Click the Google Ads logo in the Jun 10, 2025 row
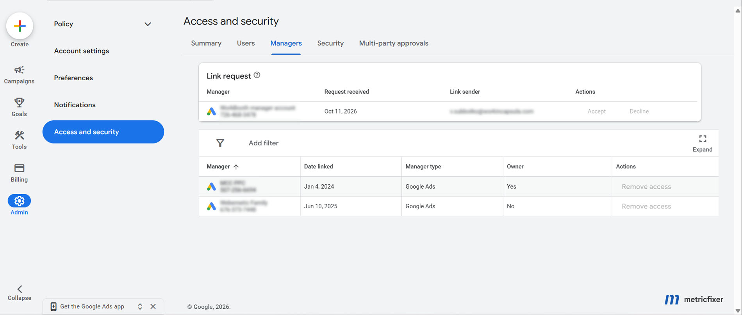The width and height of the screenshot is (742, 315). coord(211,206)
